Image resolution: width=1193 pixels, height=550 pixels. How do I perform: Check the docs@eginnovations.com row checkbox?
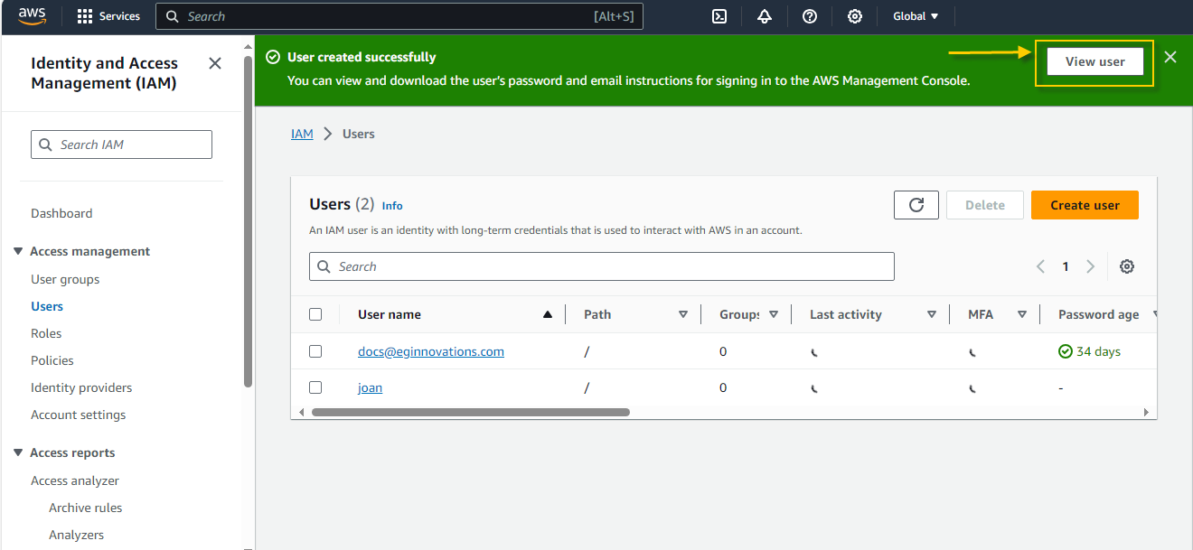(315, 351)
